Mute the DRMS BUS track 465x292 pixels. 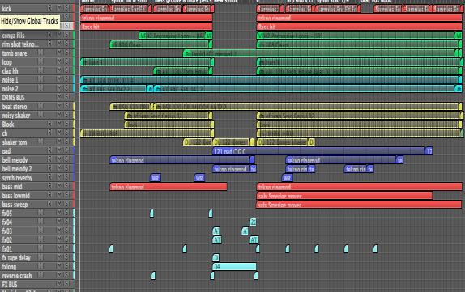click(x=60, y=97)
